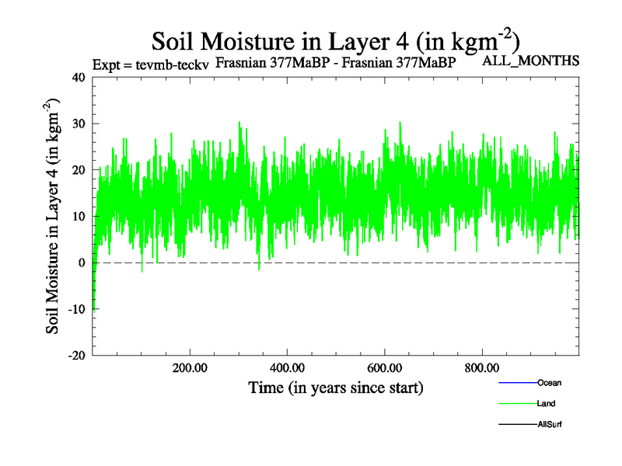
Task: Click the black AllSurf legend line
Action: [x=517, y=425]
